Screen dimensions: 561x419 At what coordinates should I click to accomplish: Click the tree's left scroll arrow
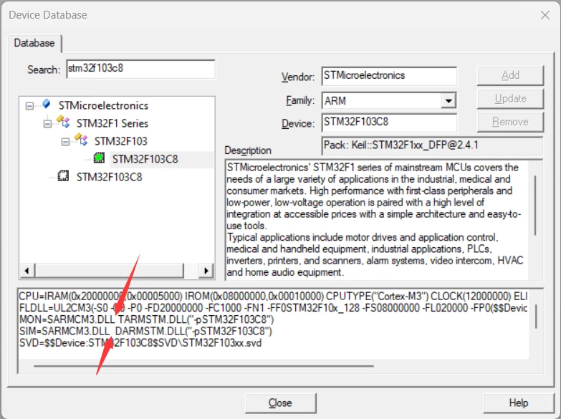tap(27, 271)
